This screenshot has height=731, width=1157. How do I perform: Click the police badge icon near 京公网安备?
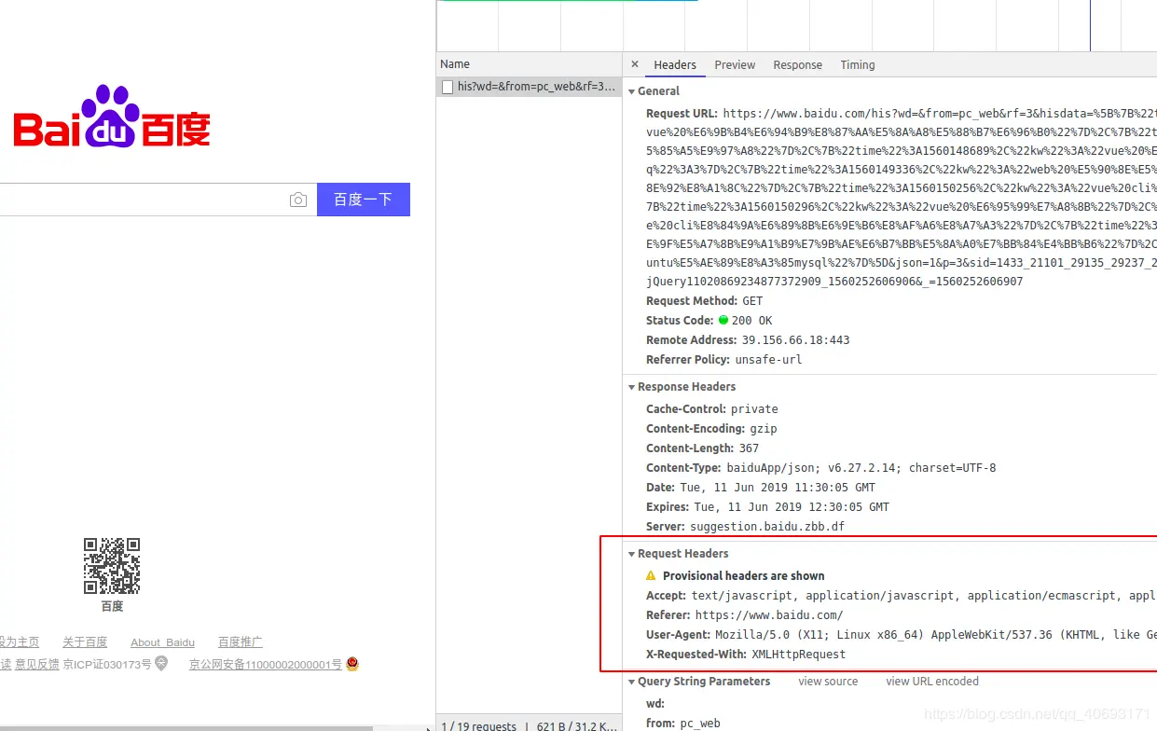[x=352, y=664]
